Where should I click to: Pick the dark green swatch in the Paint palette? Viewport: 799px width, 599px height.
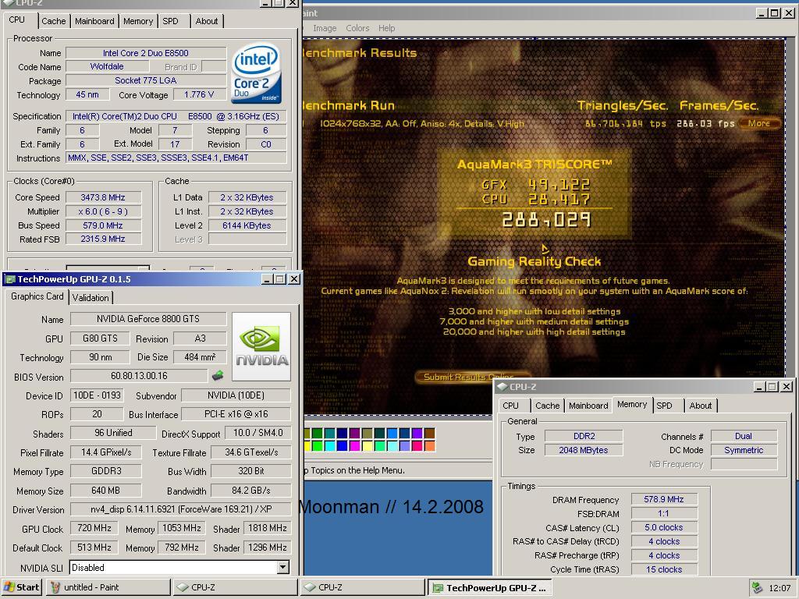click(317, 434)
